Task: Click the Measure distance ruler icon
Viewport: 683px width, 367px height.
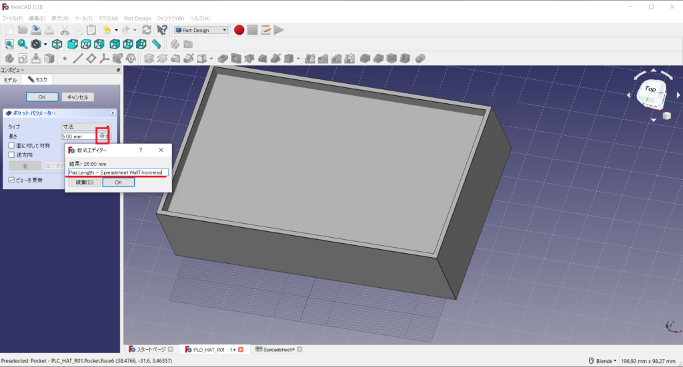Action: coord(156,44)
